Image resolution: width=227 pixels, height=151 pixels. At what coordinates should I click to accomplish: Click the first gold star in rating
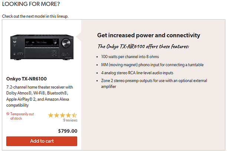(x=51, y=115)
